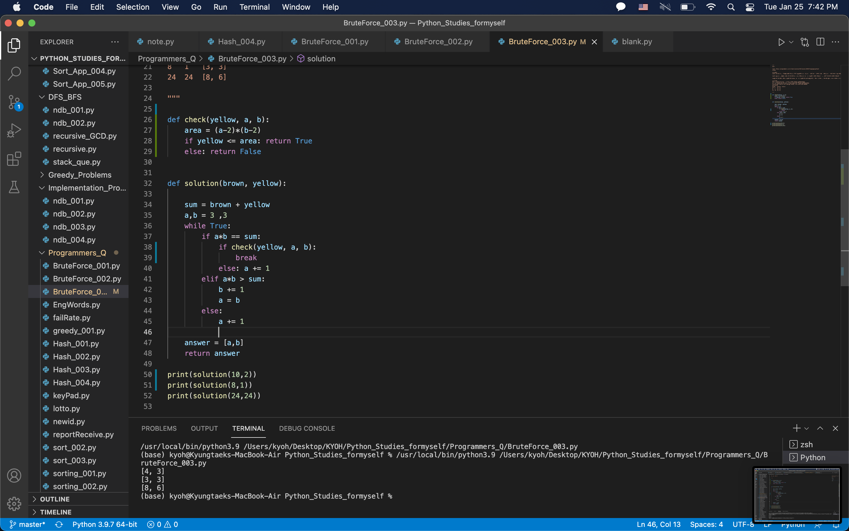This screenshot has width=849, height=531.
Task: Open the new terminal launch profile dropdown
Action: [x=807, y=428]
